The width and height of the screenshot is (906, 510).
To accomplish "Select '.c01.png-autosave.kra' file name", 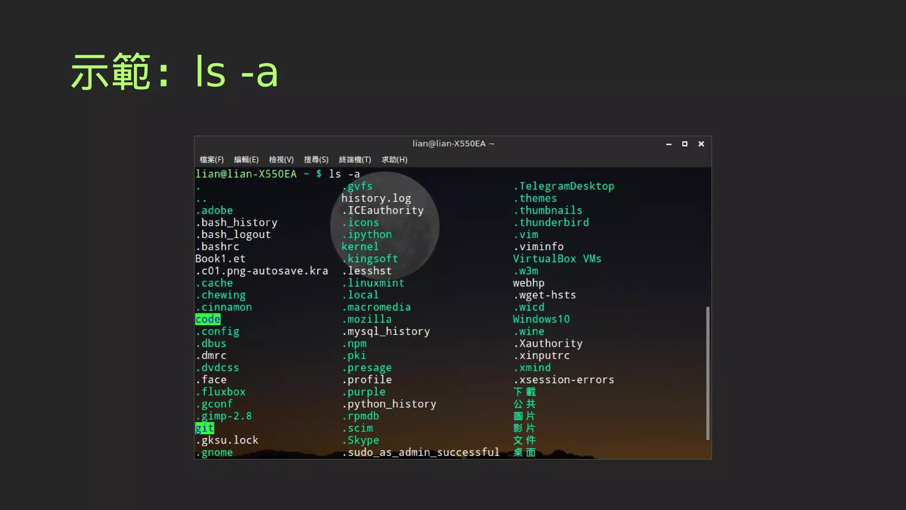I will pyautogui.click(x=262, y=270).
